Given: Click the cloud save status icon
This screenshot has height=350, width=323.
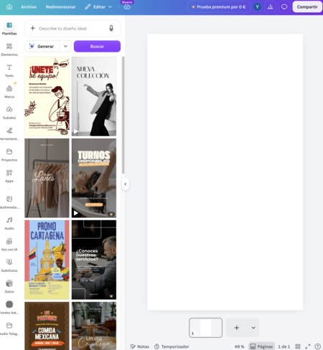Looking at the screenshot, I should [127, 7].
